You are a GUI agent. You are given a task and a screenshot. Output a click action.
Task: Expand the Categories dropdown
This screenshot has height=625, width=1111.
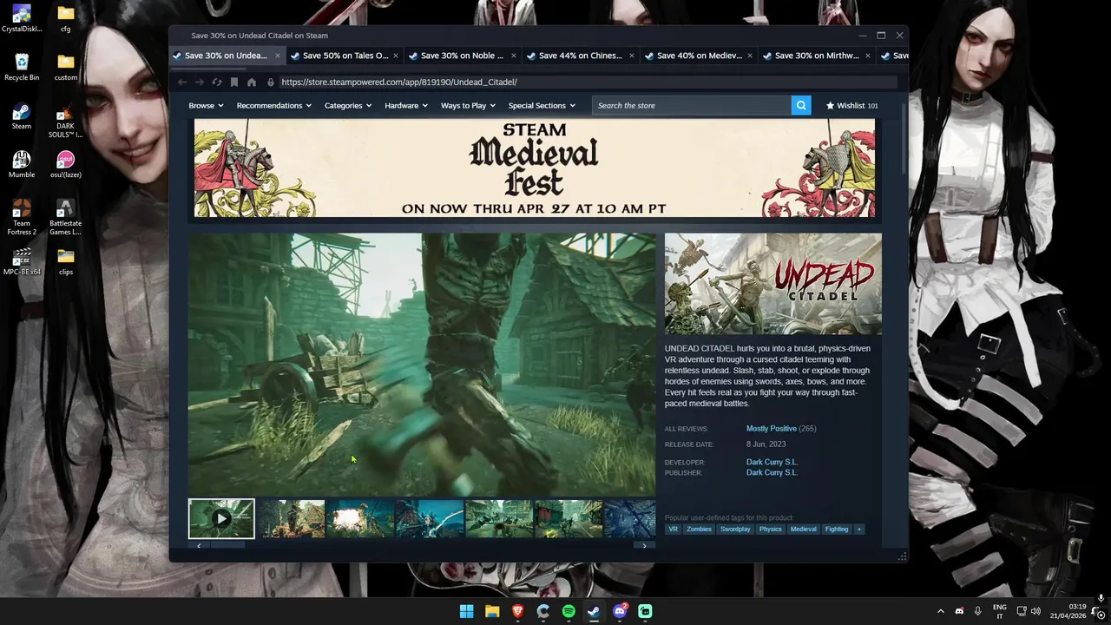[348, 105]
